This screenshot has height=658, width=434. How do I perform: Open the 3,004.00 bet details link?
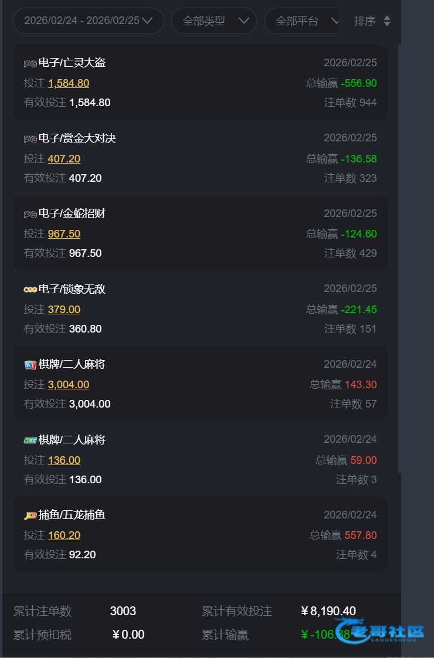69,385
